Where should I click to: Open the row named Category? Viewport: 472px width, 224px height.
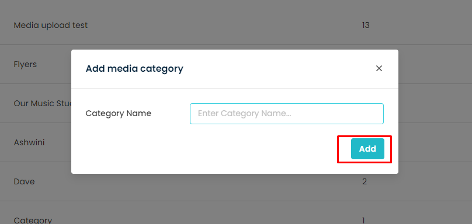(236, 215)
